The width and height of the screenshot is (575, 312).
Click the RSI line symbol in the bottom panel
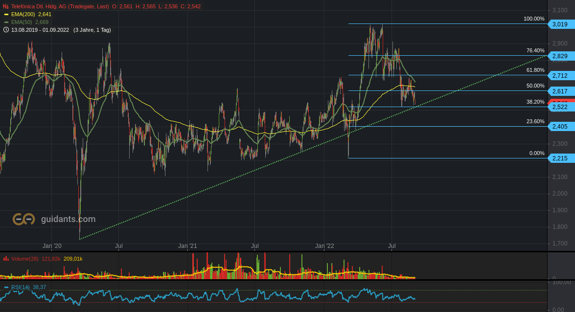click(5, 287)
